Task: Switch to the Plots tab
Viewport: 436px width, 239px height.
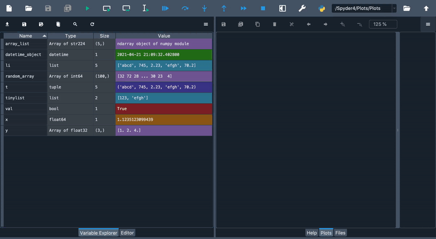Action: coord(326,233)
